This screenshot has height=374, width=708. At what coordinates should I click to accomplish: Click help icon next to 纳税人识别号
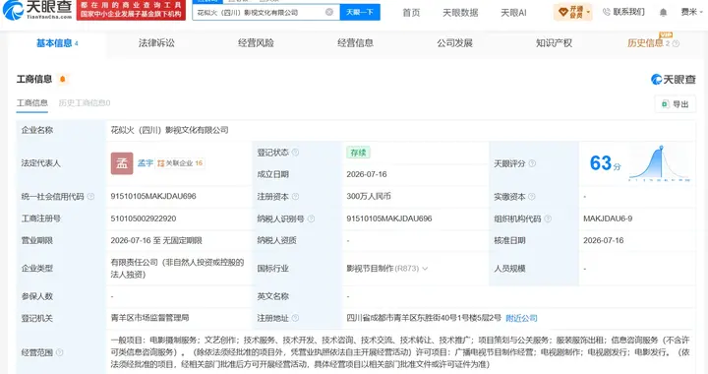(311, 218)
